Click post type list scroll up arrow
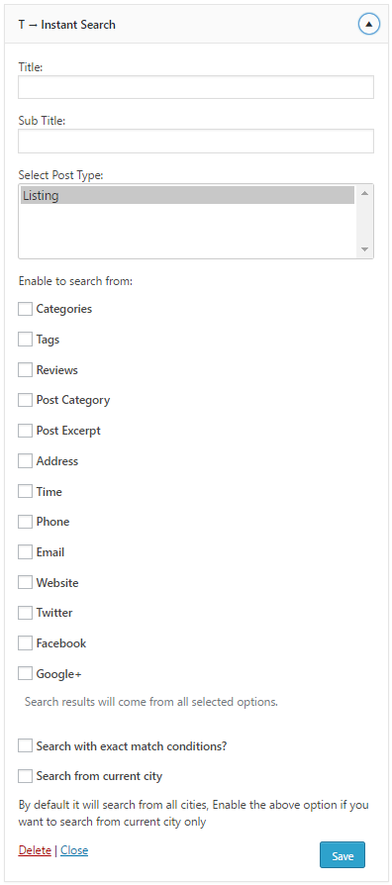Screen dimensions: 392x885 tap(364, 194)
